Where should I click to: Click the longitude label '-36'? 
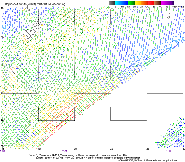click(111, 149)
